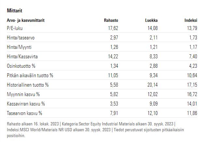Click Kassavirran kasvu % row label
This screenshot has width=203, height=142.
pyautogui.click(x=26, y=104)
